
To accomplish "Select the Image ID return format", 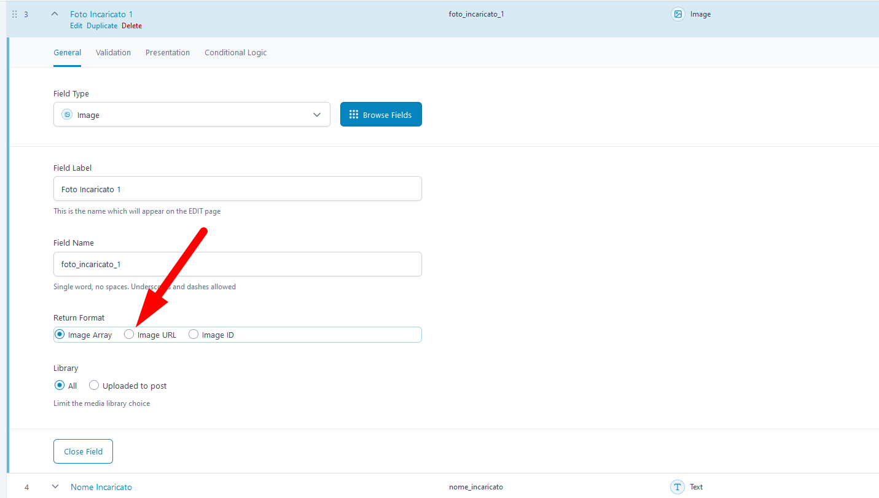I will [193, 335].
